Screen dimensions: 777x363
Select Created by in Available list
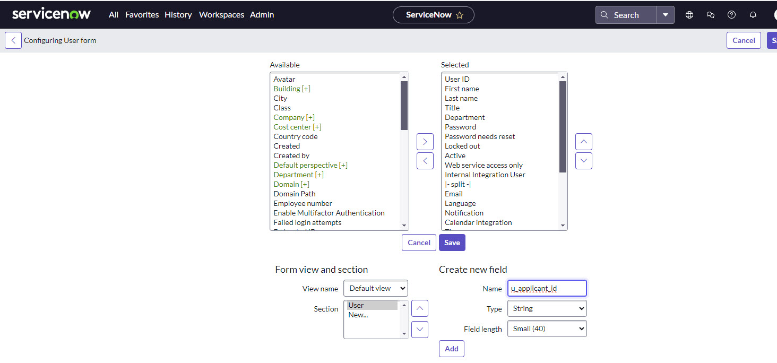[291, 155]
